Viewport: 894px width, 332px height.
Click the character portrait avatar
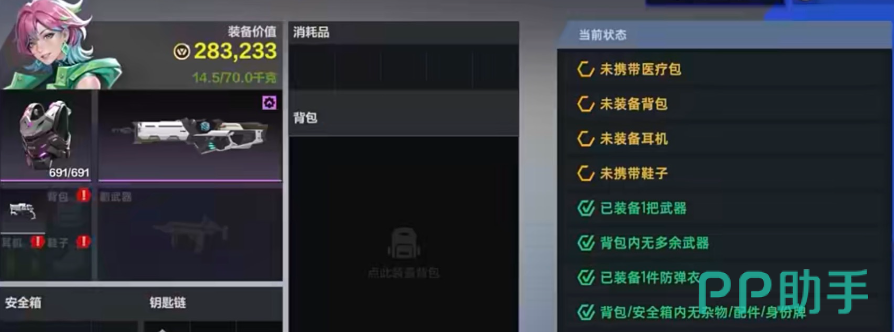click(x=53, y=45)
